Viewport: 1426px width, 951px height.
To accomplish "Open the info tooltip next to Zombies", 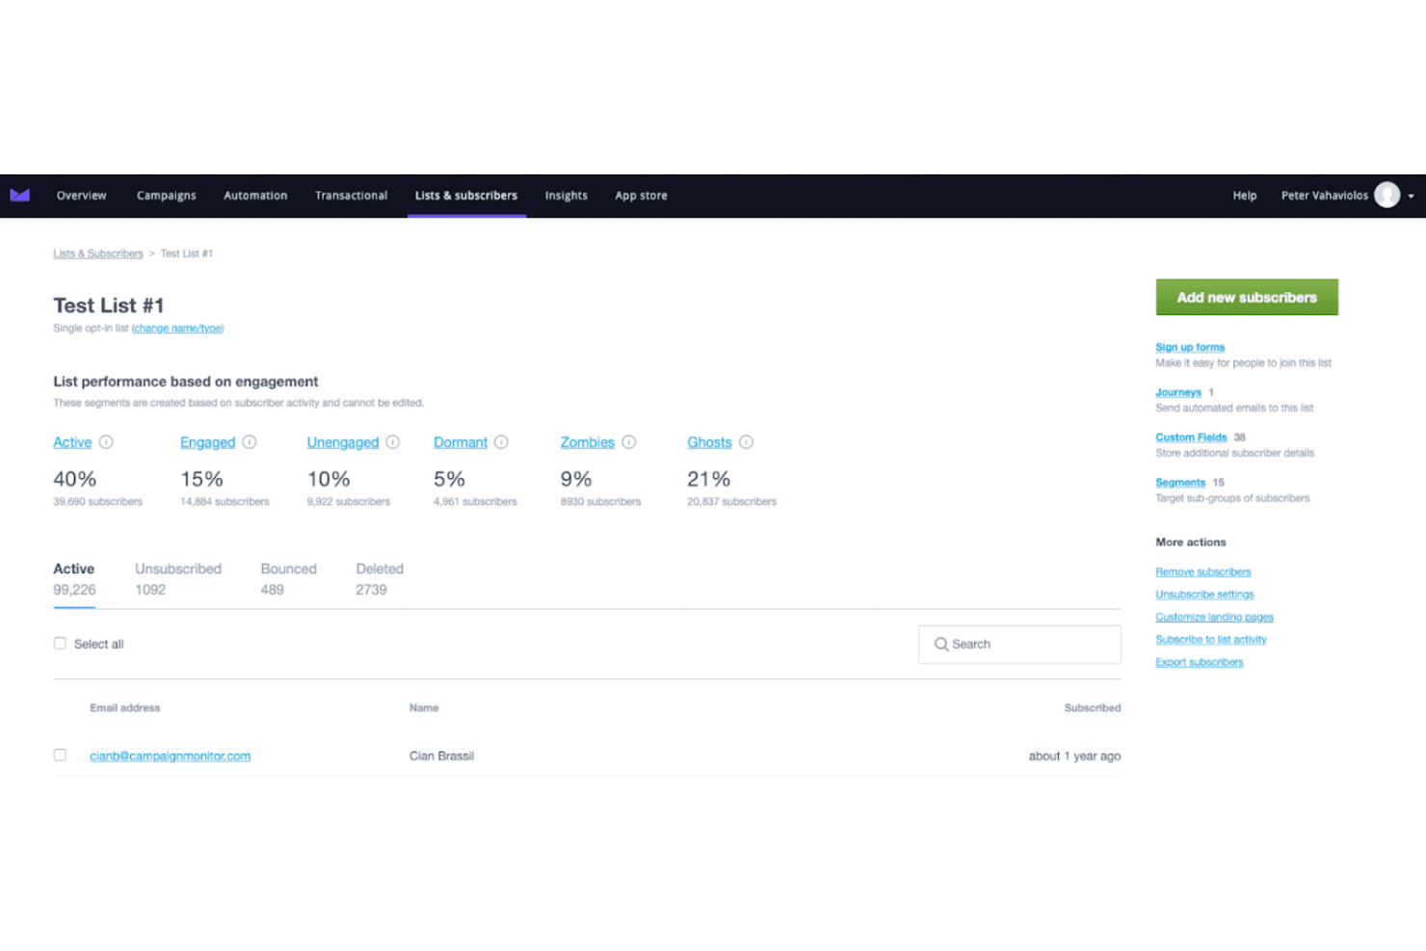I will coord(629,442).
